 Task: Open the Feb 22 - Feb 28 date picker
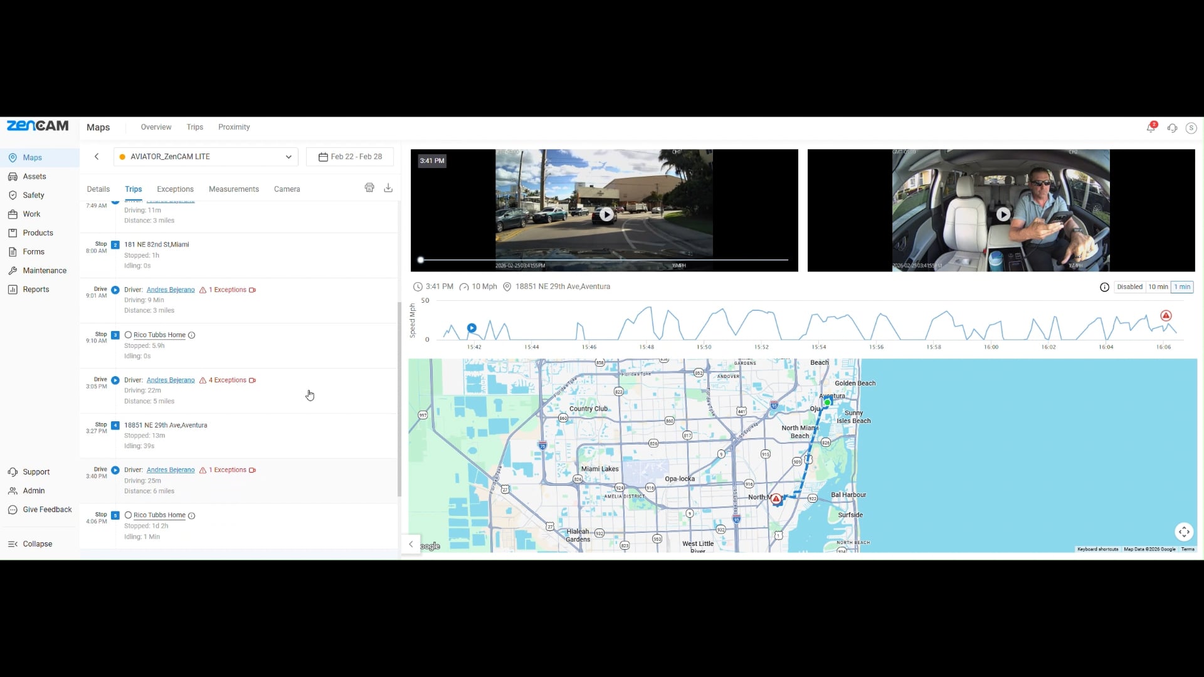pos(350,157)
